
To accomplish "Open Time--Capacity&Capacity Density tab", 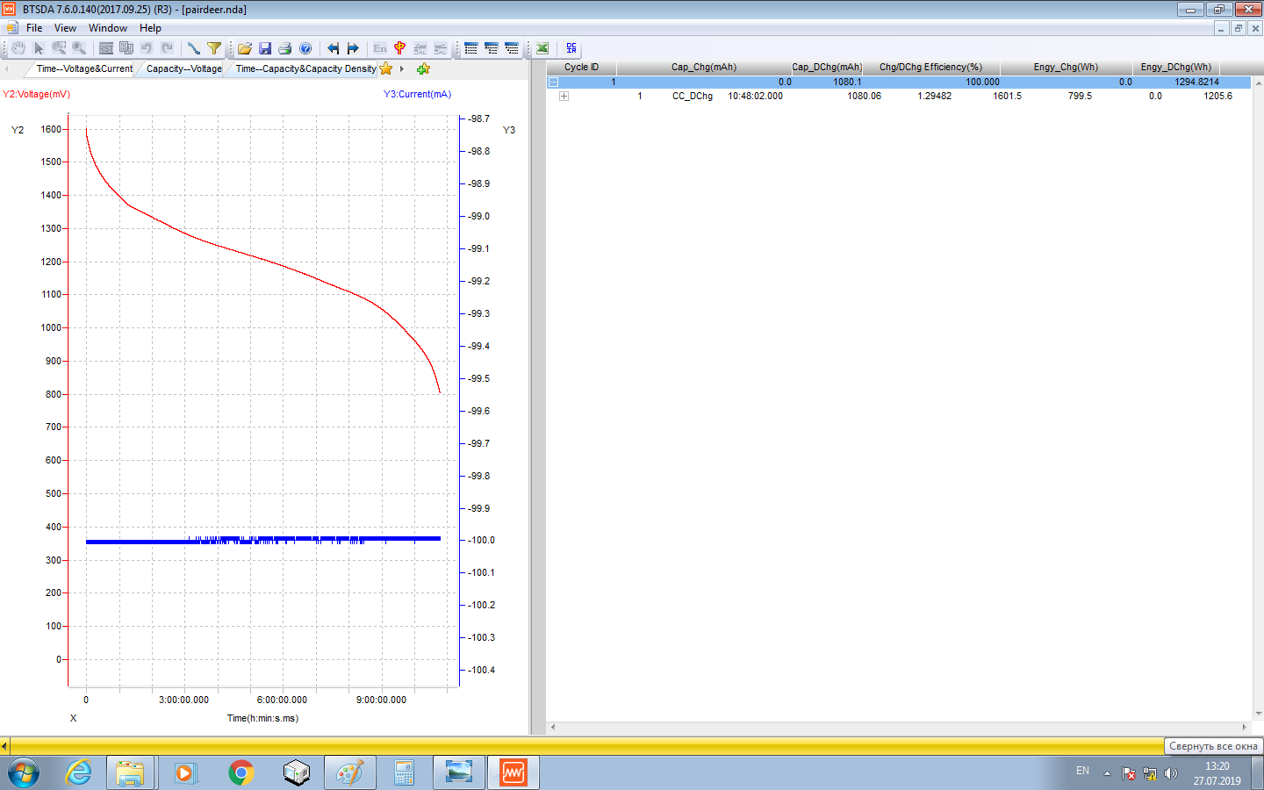I will [x=306, y=68].
